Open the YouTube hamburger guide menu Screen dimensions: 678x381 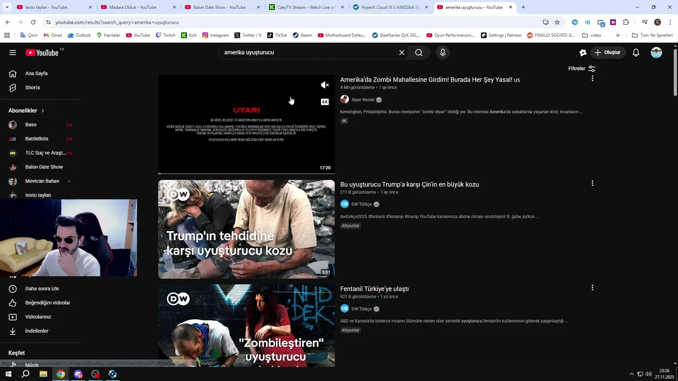click(x=13, y=52)
